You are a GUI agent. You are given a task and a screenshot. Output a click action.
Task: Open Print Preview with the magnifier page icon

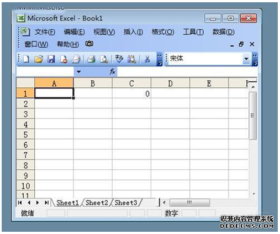click(x=104, y=59)
